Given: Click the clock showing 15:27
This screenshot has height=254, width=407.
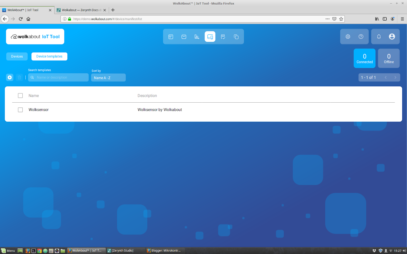Looking at the screenshot, I should point(398,251).
